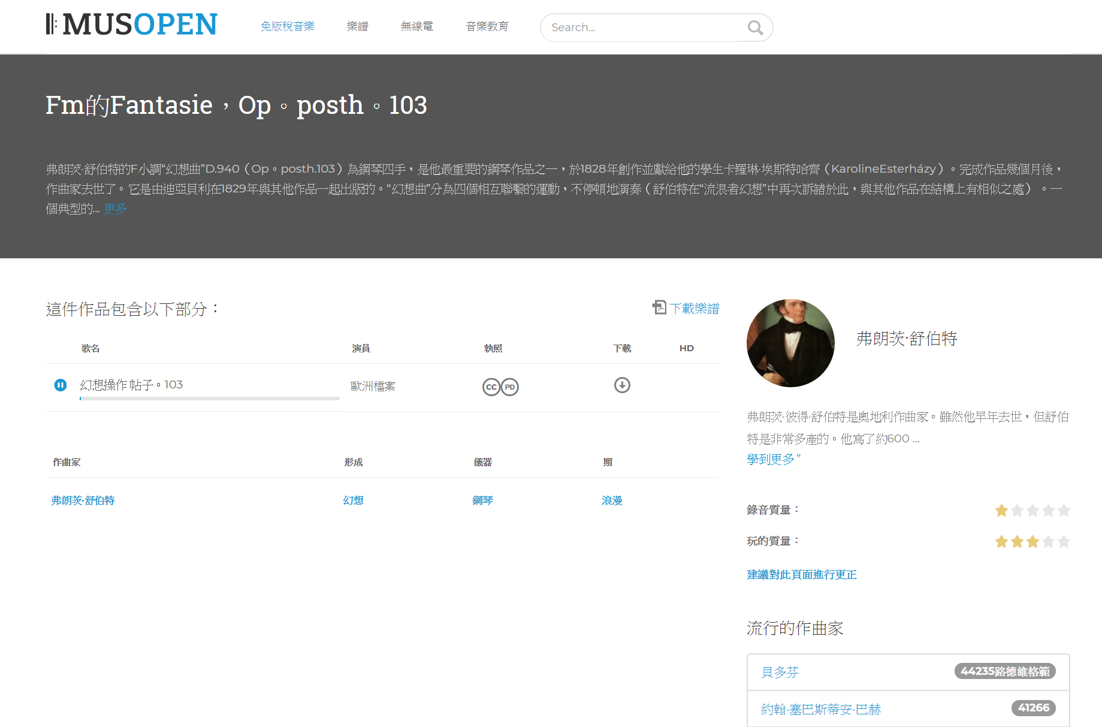Open 貝多芬 in popular composers
The width and height of the screenshot is (1102, 727).
780,672
